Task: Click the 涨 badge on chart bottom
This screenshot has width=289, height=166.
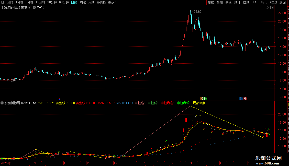Action: 245,99
